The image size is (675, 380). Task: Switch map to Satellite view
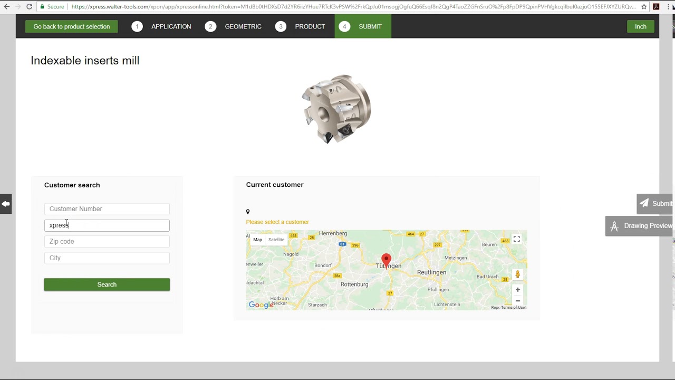tap(276, 240)
